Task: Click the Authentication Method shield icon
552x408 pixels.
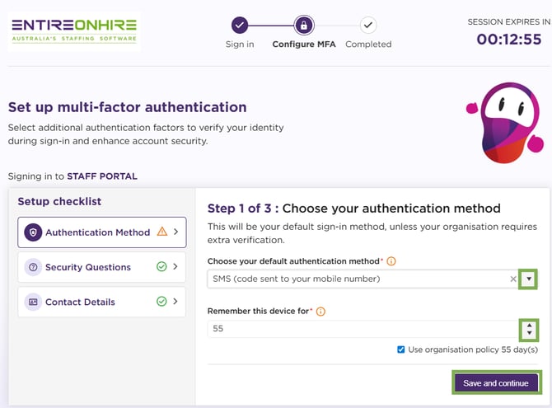Action: point(33,232)
